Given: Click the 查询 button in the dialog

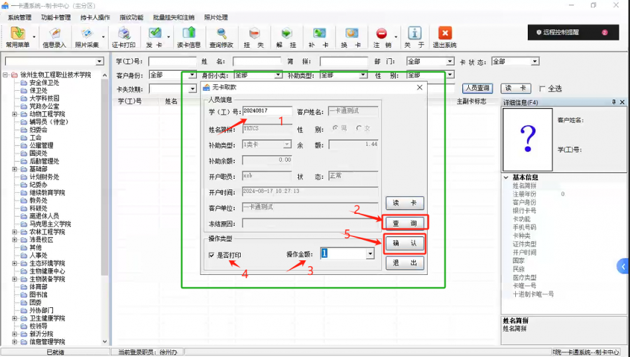Looking at the screenshot, I should click(x=405, y=223).
